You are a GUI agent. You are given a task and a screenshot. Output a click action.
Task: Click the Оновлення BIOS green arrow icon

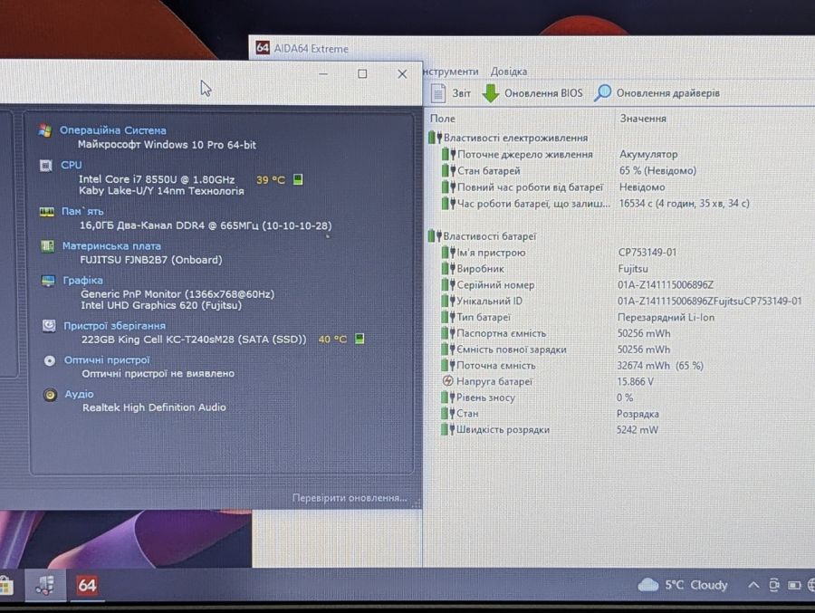pos(490,93)
